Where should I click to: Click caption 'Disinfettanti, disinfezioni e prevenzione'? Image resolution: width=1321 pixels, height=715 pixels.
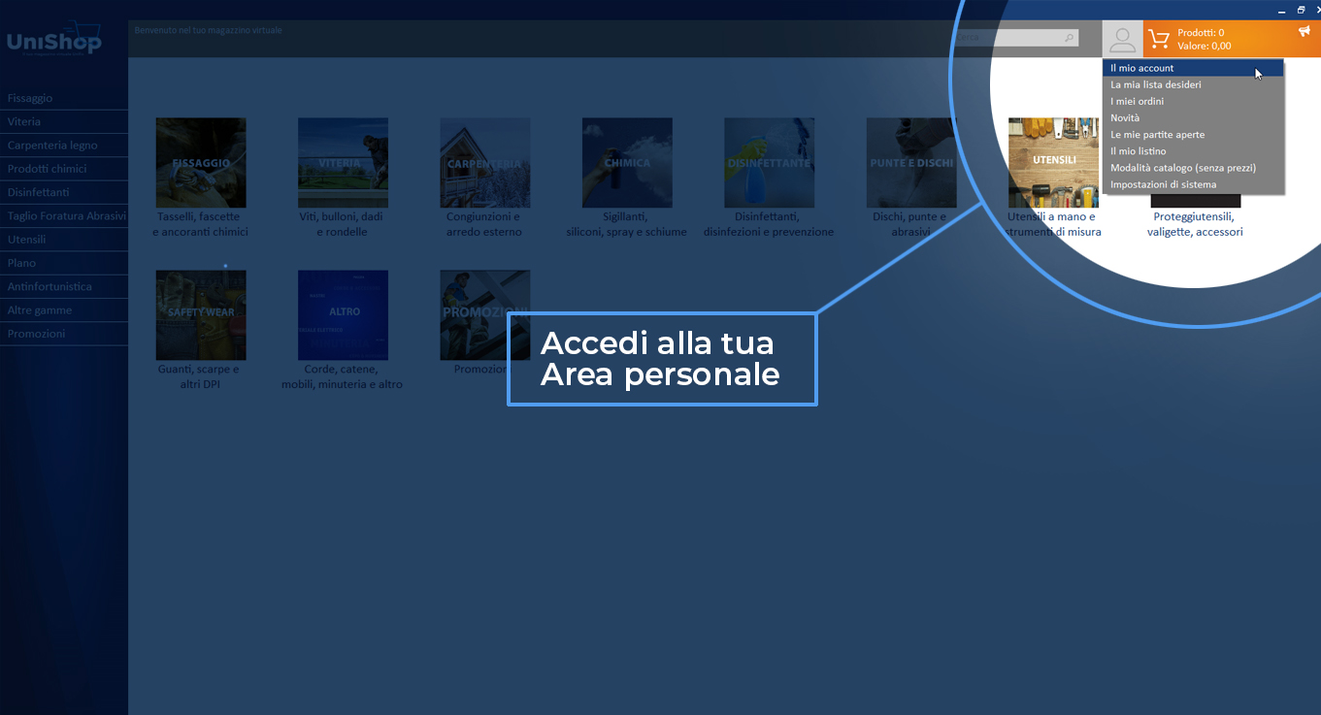pyautogui.click(x=769, y=224)
